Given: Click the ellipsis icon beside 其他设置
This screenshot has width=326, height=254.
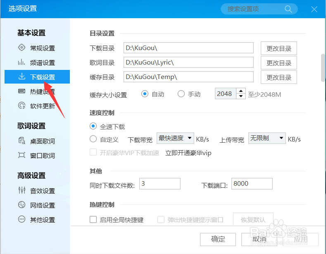Looking at the screenshot, I should coord(21,219).
